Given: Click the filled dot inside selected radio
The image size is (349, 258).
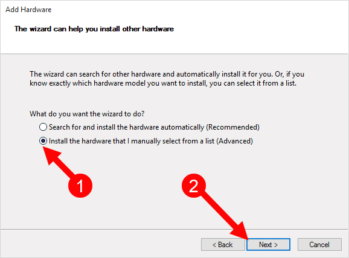Looking at the screenshot, I should coord(43,141).
